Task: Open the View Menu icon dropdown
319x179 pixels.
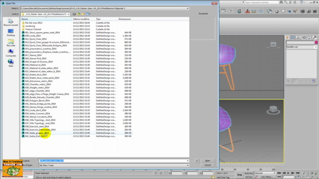Action: tap(88, 14)
